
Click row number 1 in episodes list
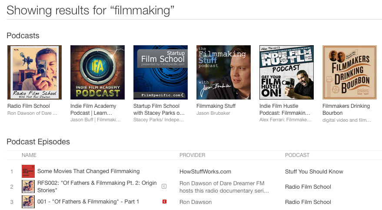click(12, 171)
